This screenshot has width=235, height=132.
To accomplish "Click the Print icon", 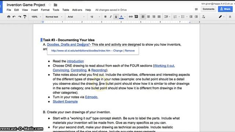I will (9, 16).
